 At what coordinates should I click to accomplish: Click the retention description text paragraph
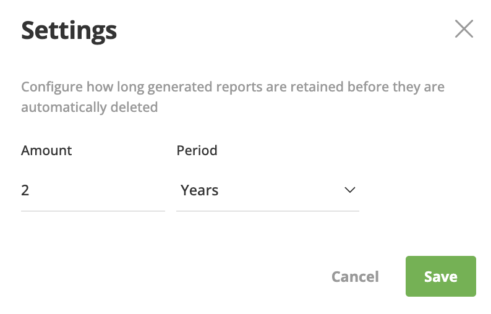click(233, 97)
